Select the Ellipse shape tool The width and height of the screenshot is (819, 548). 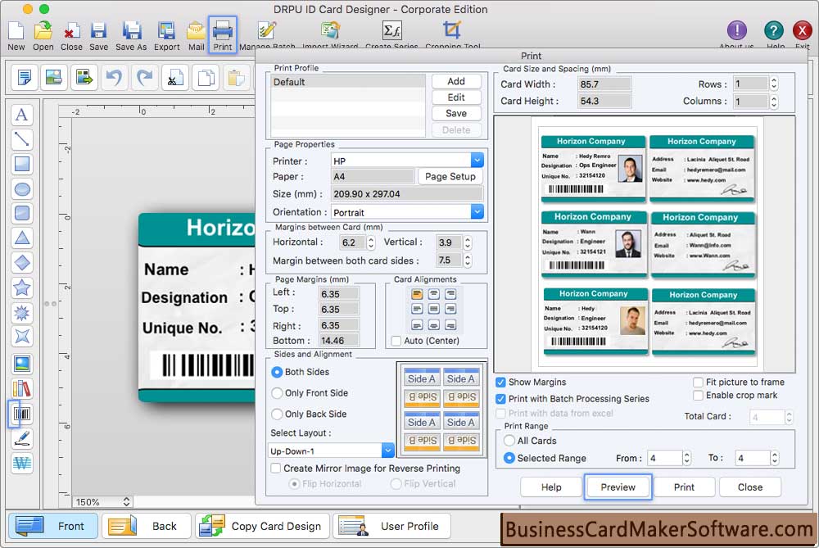(22, 188)
